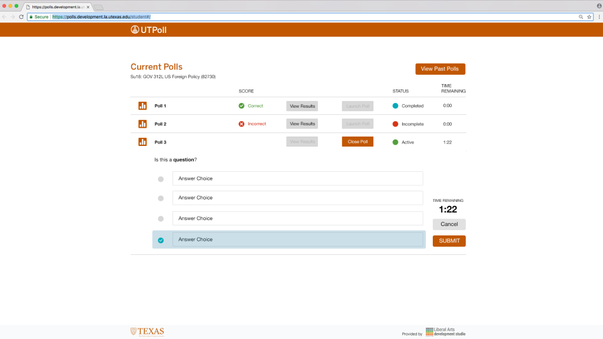The height and width of the screenshot is (339, 603).
Task: Click the Poll 3 bar chart icon
Action: click(143, 142)
